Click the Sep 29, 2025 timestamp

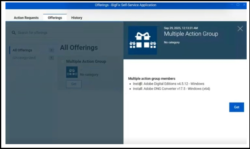click(x=181, y=28)
